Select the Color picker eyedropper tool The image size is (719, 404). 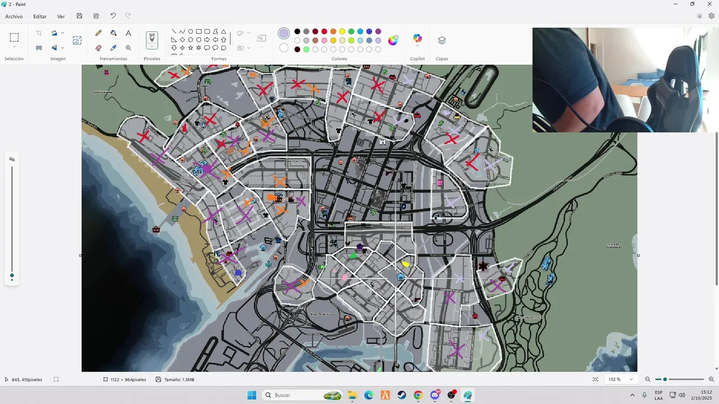pyautogui.click(x=113, y=48)
